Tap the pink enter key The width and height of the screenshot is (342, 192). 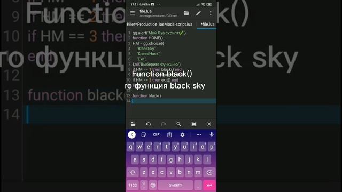click(209, 185)
